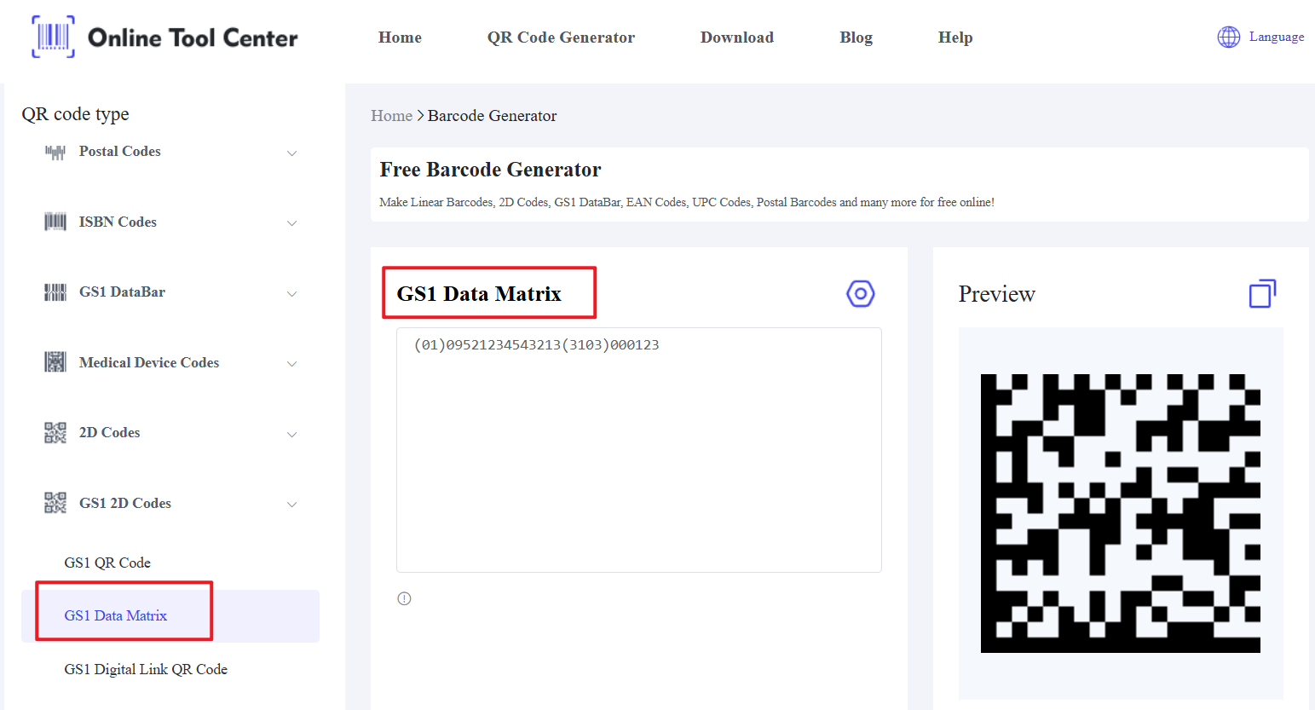Click the GS1 DataBar icon
This screenshot has height=710, width=1315.
pyautogui.click(x=55, y=292)
